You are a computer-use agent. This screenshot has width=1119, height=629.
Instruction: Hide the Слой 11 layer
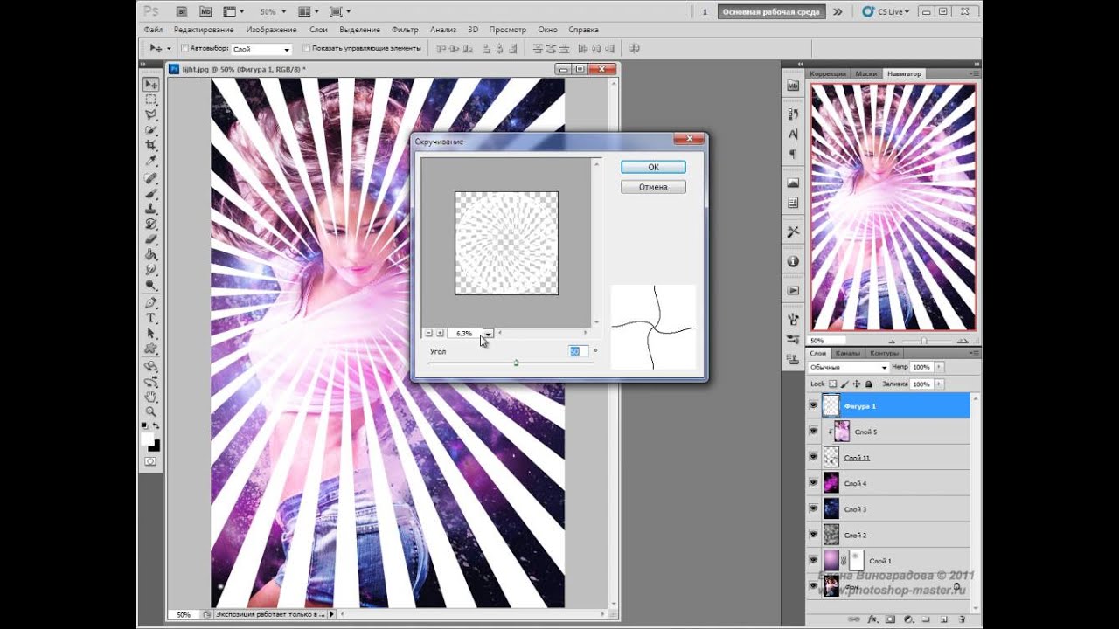[814, 457]
